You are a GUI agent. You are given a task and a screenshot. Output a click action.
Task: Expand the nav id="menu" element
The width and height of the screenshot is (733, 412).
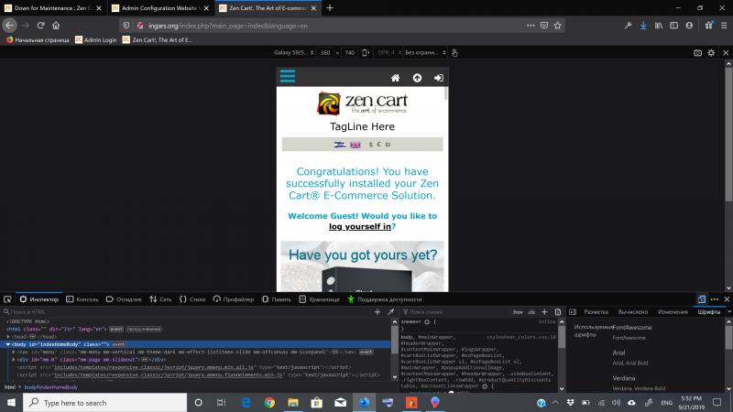coord(14,352)
